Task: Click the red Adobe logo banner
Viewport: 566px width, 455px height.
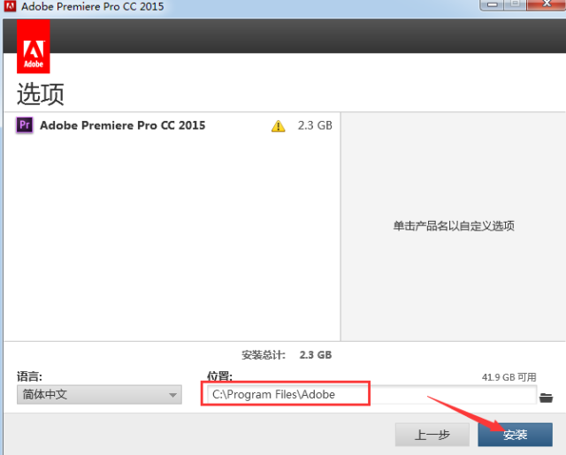Action: 34,46
